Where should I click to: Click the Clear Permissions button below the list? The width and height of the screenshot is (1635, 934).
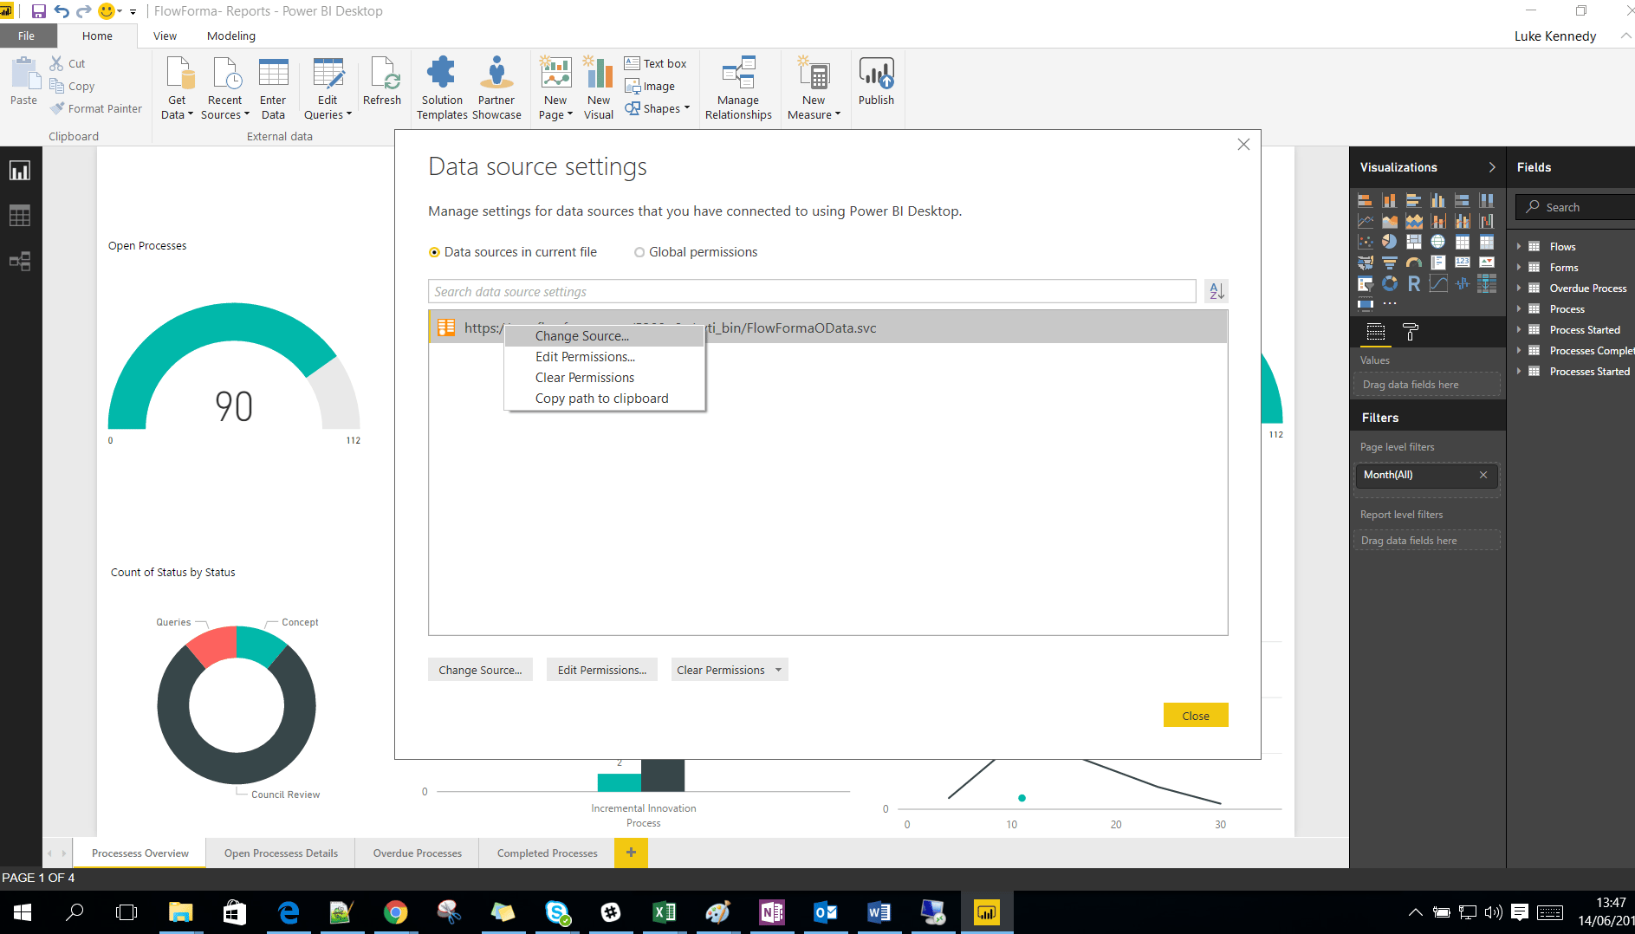coord(720,670)
